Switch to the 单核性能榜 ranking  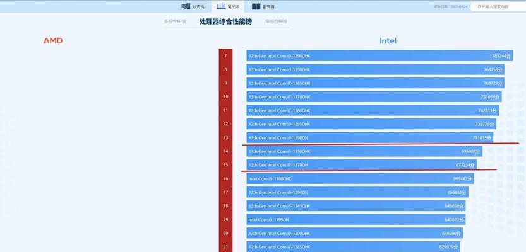tap(277, 21)
